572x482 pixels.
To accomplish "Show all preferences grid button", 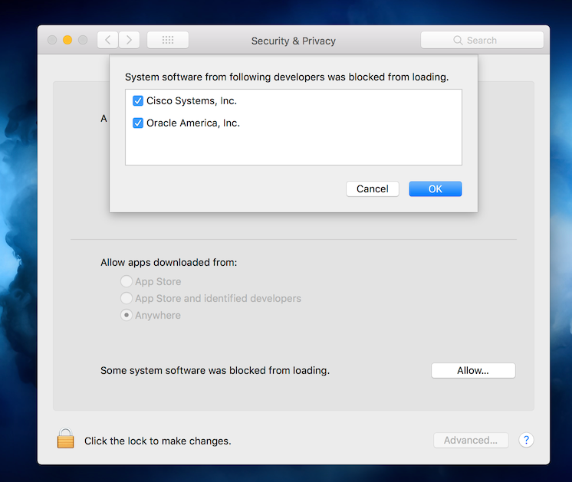I will tap(168, 40).
